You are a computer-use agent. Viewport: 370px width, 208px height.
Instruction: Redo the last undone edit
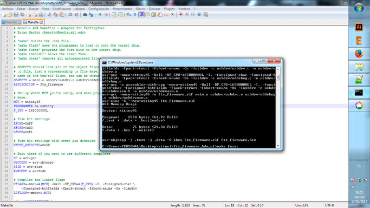point(76,15)
